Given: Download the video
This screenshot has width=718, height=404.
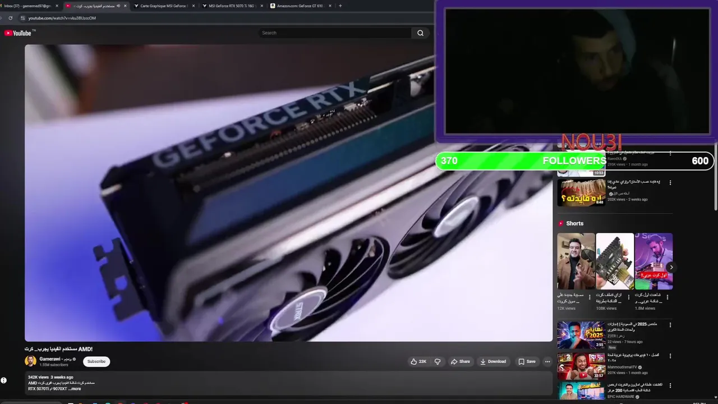Looking at the screenshot, I should click(493, 361).
